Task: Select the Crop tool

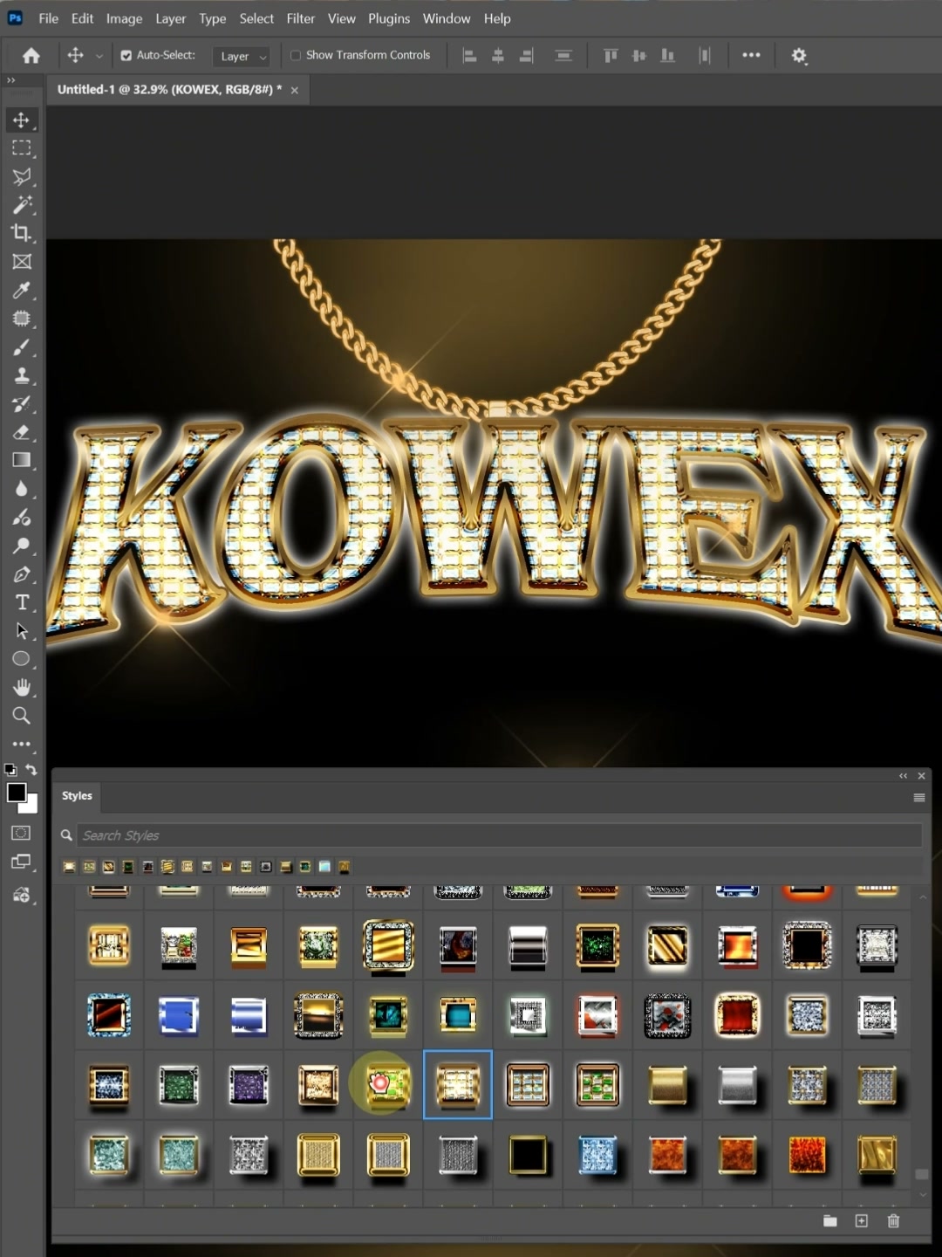Action: [22, 233]
